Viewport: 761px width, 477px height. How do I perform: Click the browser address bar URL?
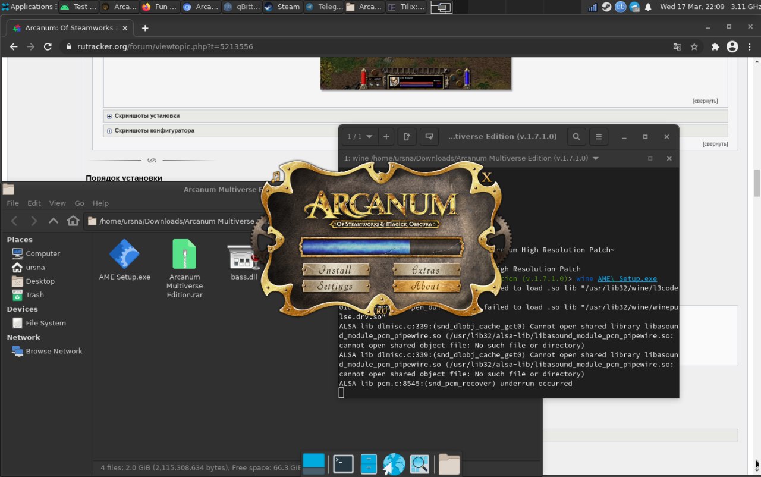(x=165, y=46)
